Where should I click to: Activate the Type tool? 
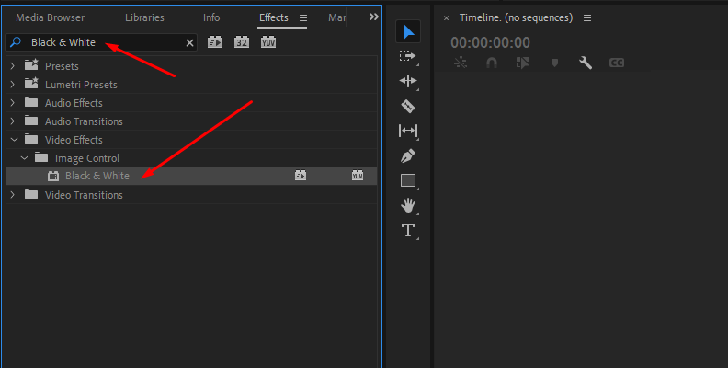point(408,230)
